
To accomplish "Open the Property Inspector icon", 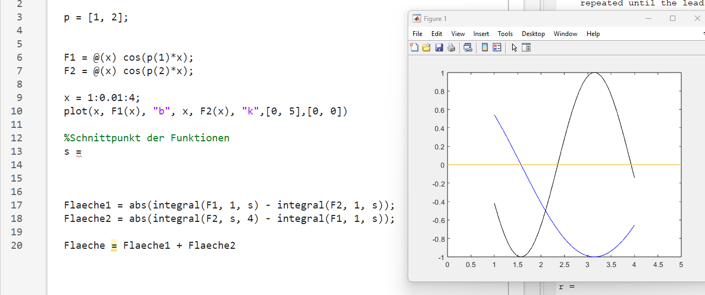I will [526, 47].
